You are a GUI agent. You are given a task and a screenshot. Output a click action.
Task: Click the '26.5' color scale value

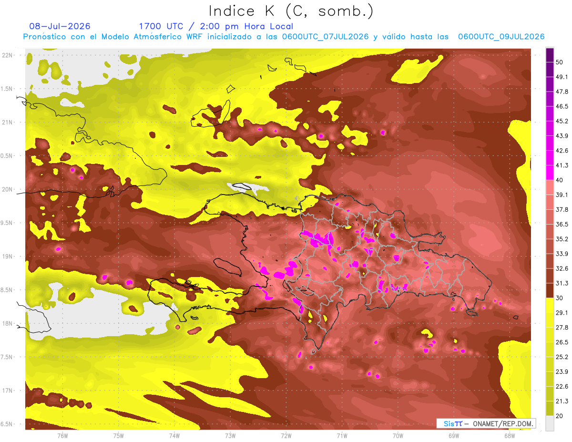pos(562,342)
